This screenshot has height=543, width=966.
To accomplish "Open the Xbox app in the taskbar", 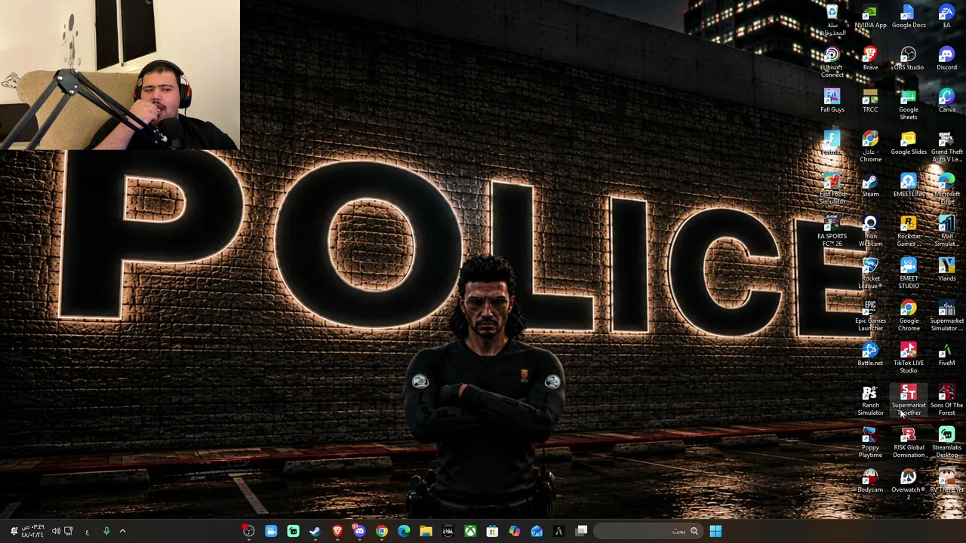I will click(x=470, y=531).
